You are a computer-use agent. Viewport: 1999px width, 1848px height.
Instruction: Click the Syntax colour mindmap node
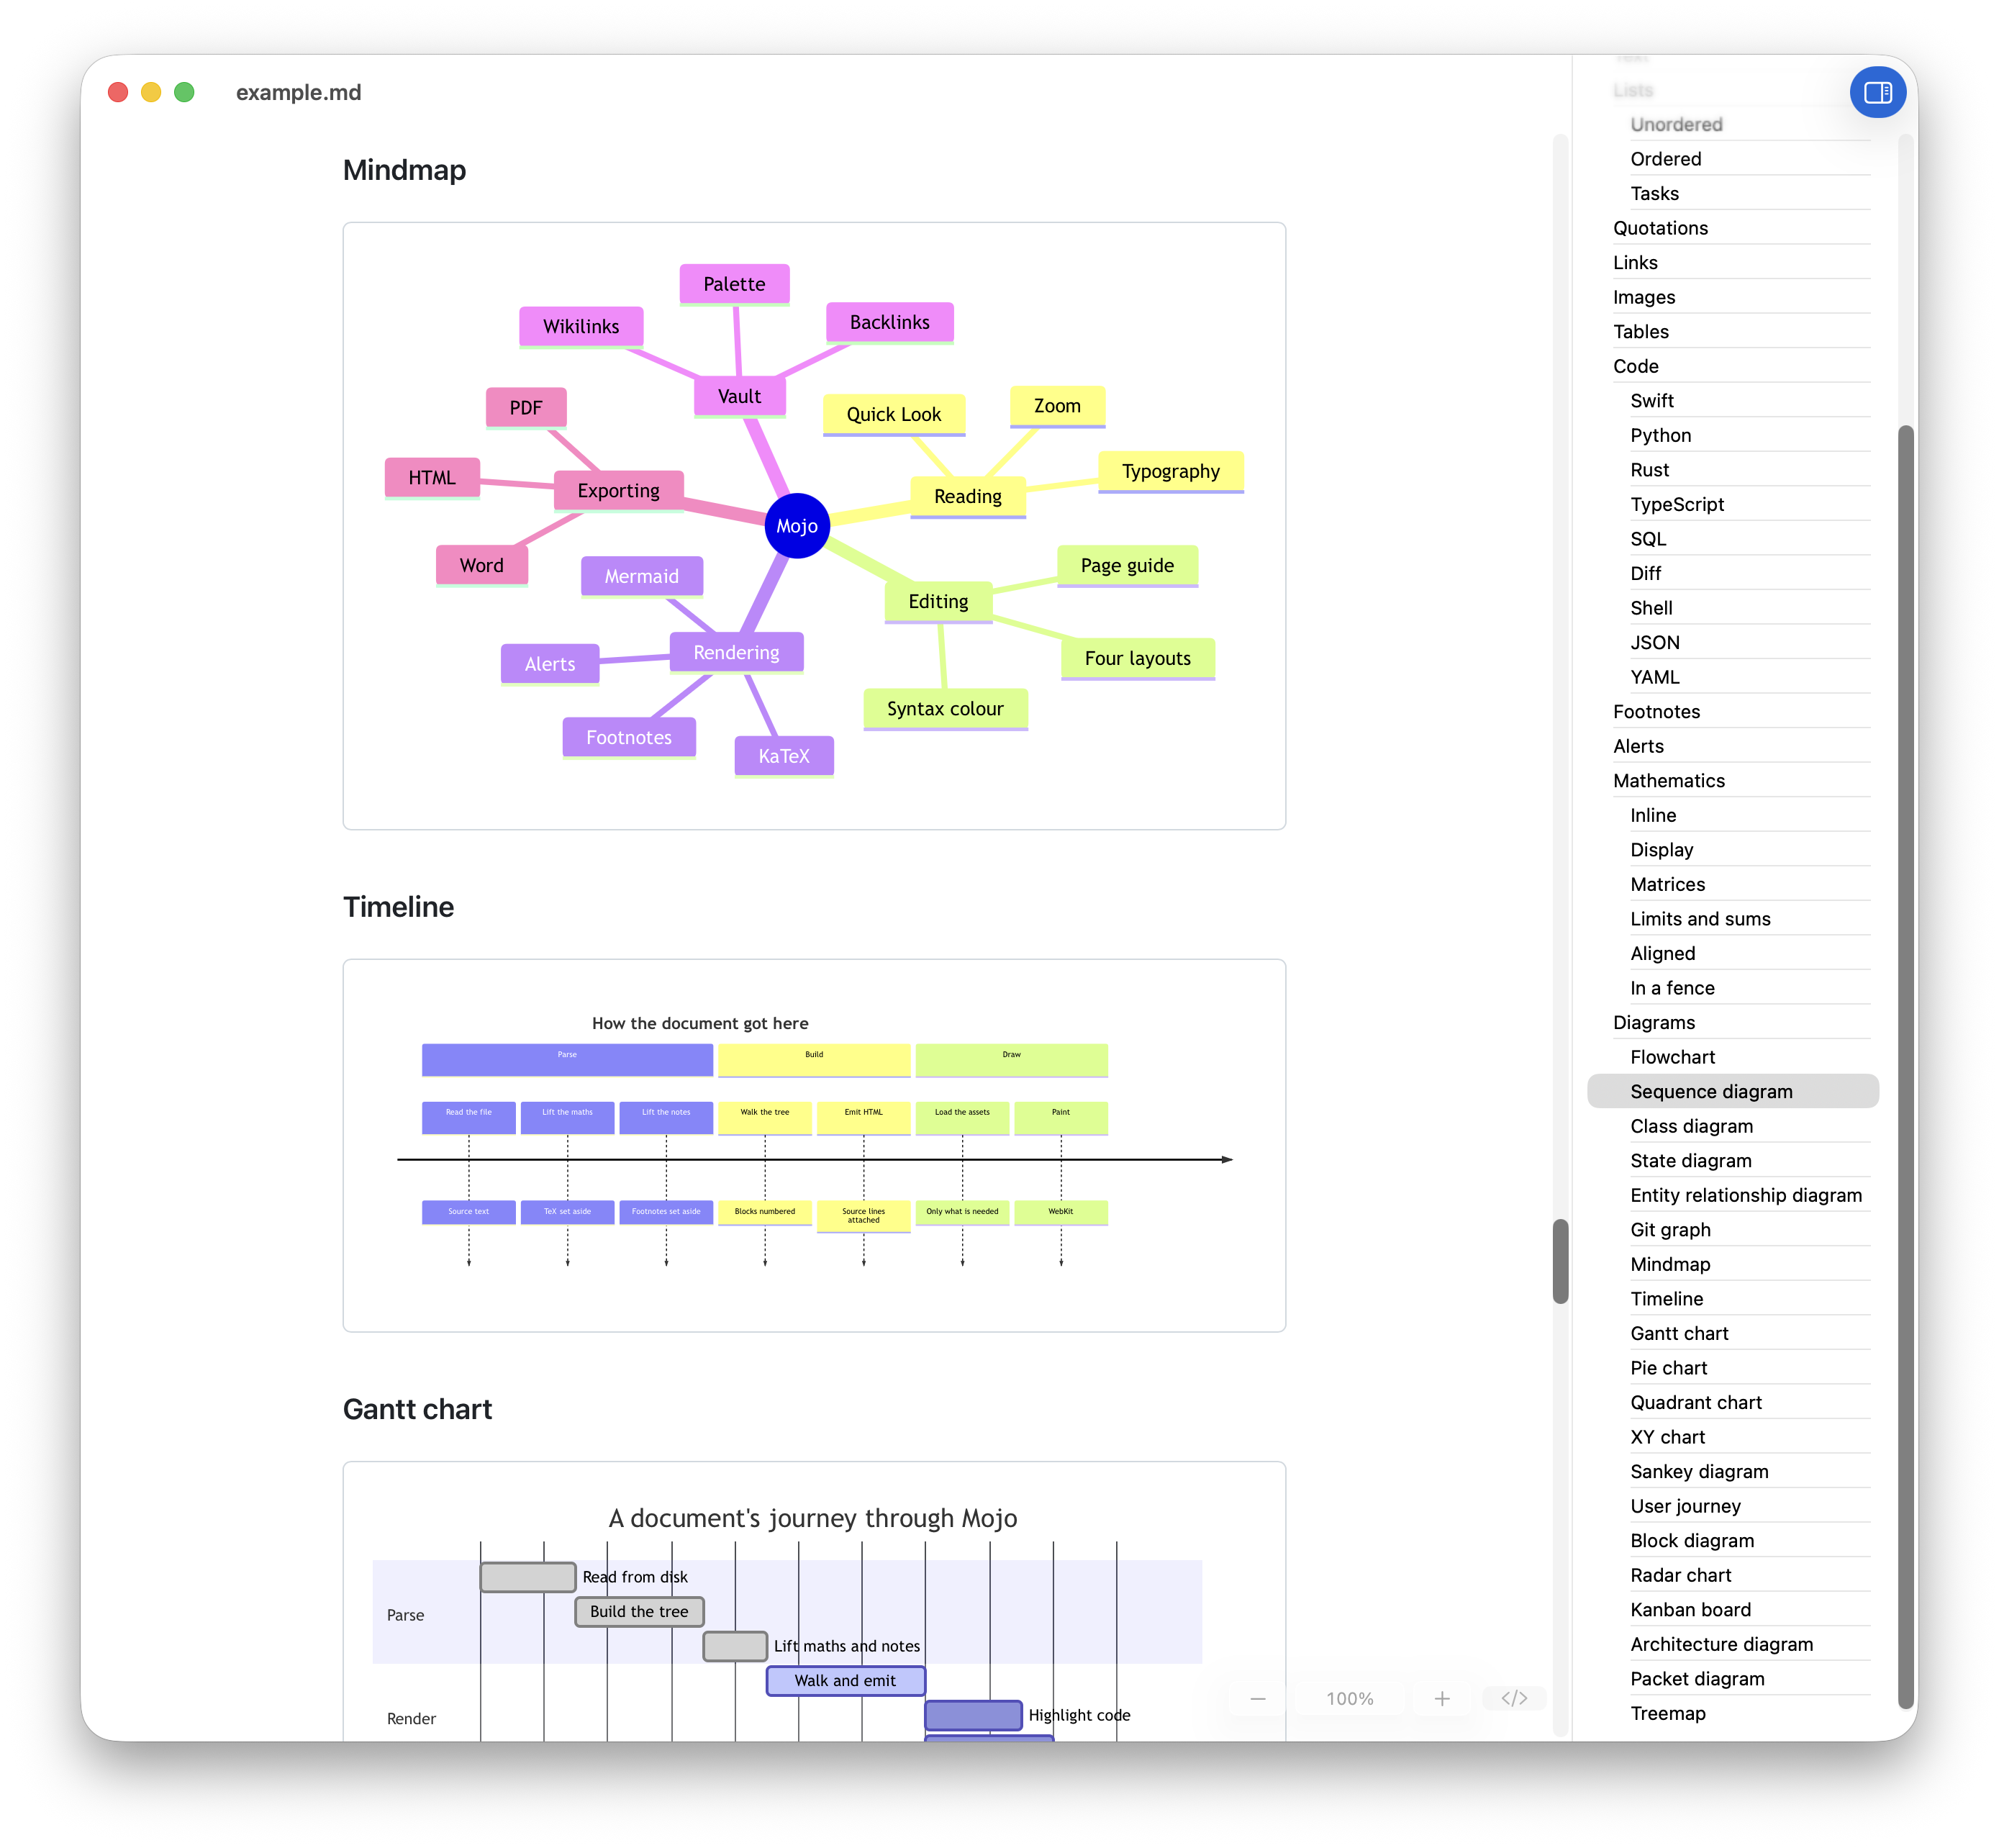point(945,708)
